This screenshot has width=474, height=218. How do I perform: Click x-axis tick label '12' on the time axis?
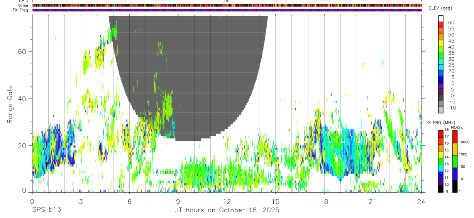coord(227,201)
